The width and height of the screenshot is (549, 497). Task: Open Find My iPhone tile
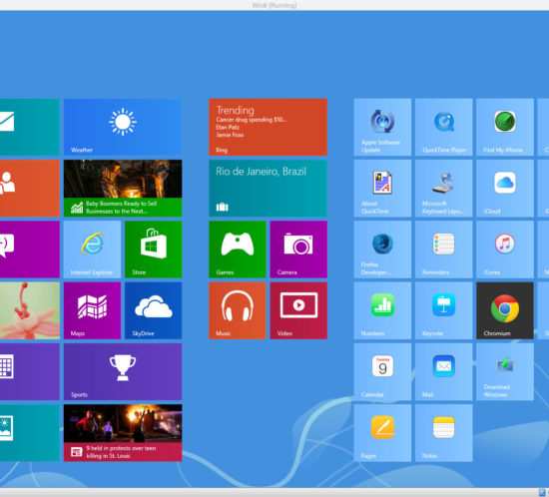[x=505, y=127]
